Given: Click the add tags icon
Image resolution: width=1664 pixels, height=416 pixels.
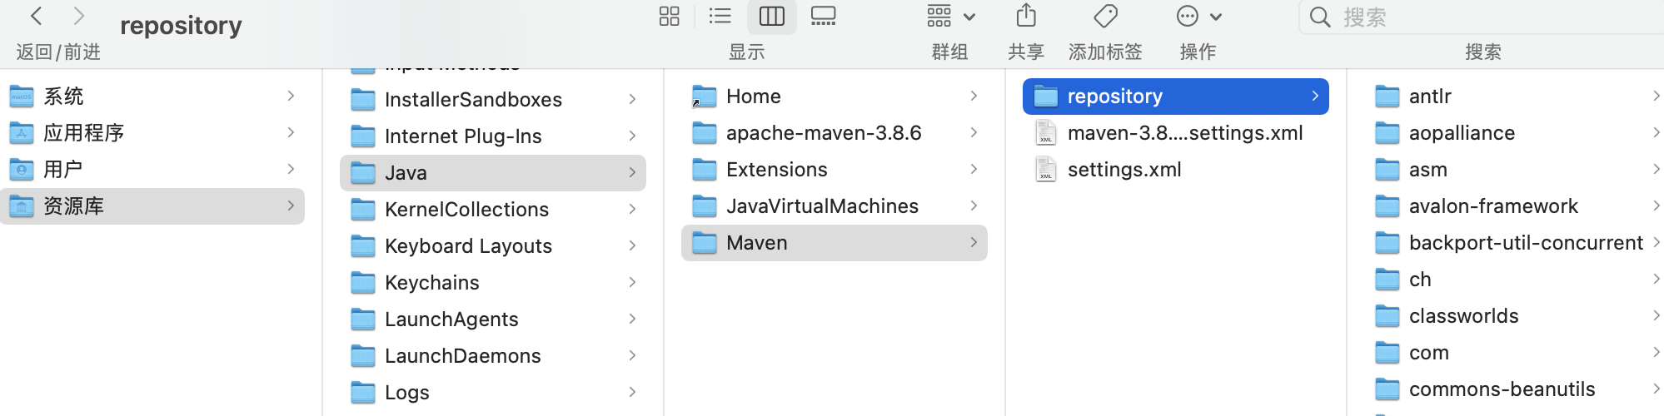Looking at the screenshot, I should point(1105,17).
